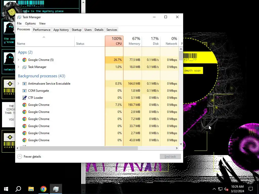Click Chrome icon in the 2.9 MB row

pyautogui.click(x=25, y=112)
